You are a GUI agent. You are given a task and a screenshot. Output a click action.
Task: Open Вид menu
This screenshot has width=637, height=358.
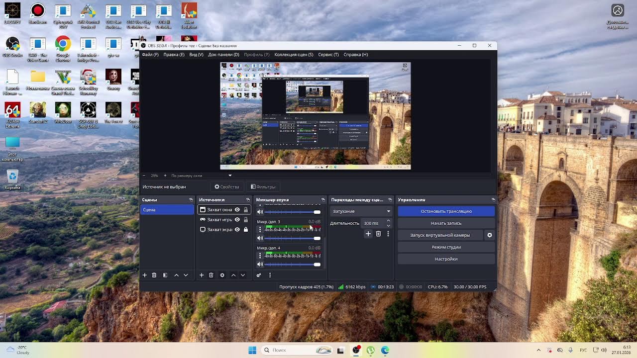tap(196, 55)
